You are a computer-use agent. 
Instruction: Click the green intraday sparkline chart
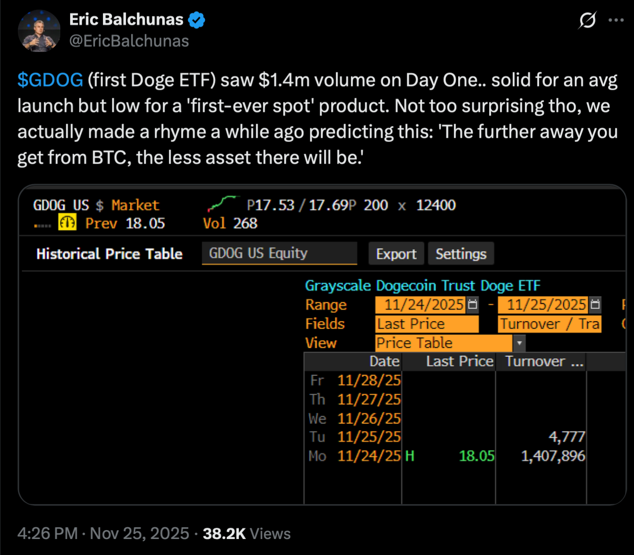(x=222, y=204)
